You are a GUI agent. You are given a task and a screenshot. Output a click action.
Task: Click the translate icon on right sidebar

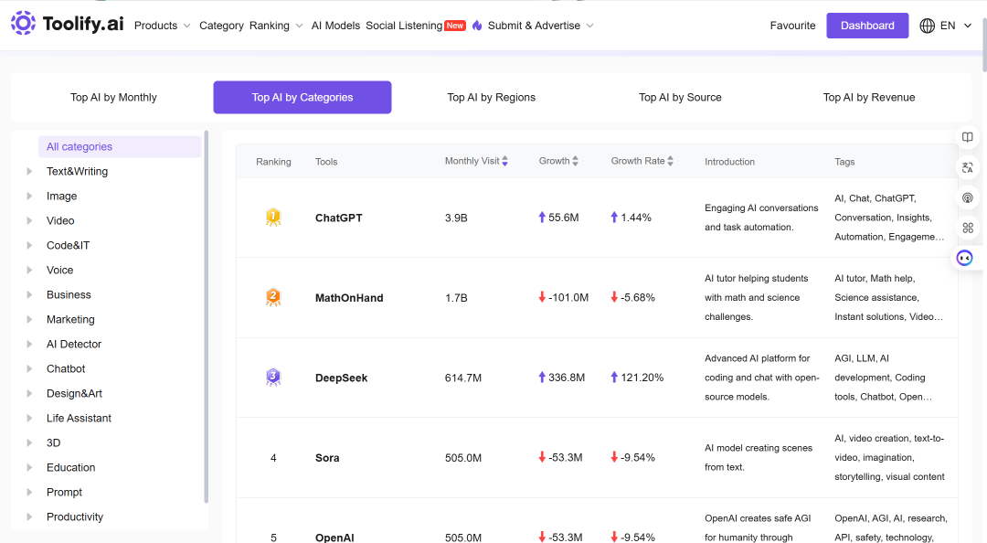coord(968,167)
